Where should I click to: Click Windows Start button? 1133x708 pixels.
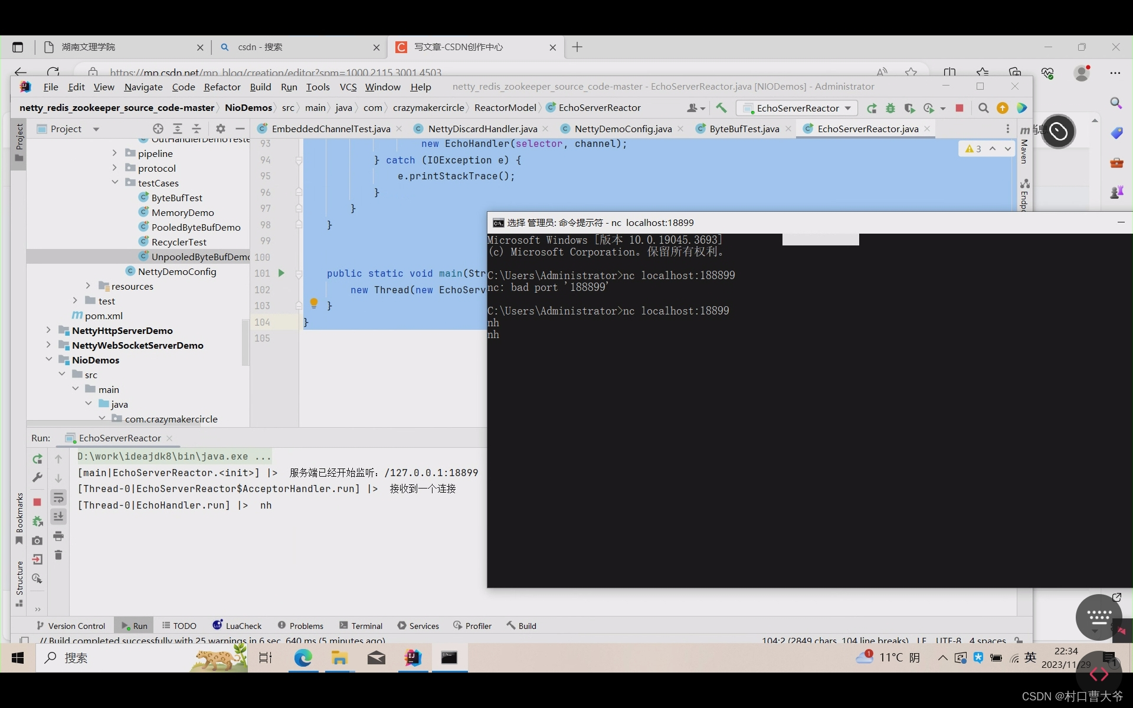coord(18,657)
